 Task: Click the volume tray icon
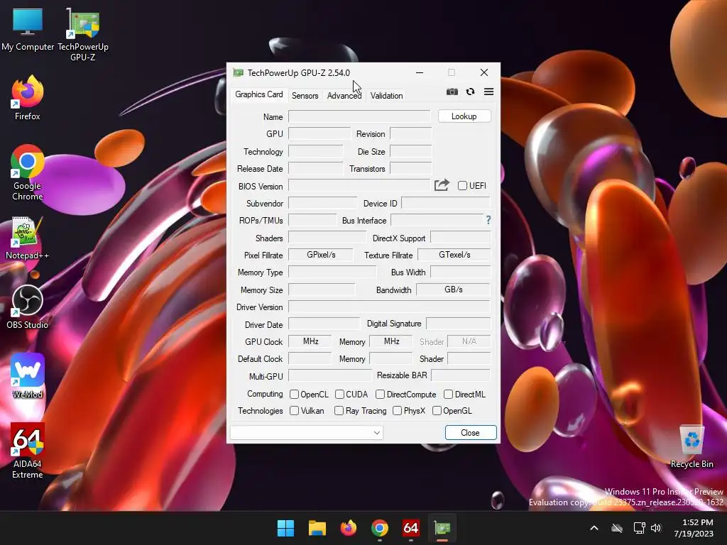655,528
